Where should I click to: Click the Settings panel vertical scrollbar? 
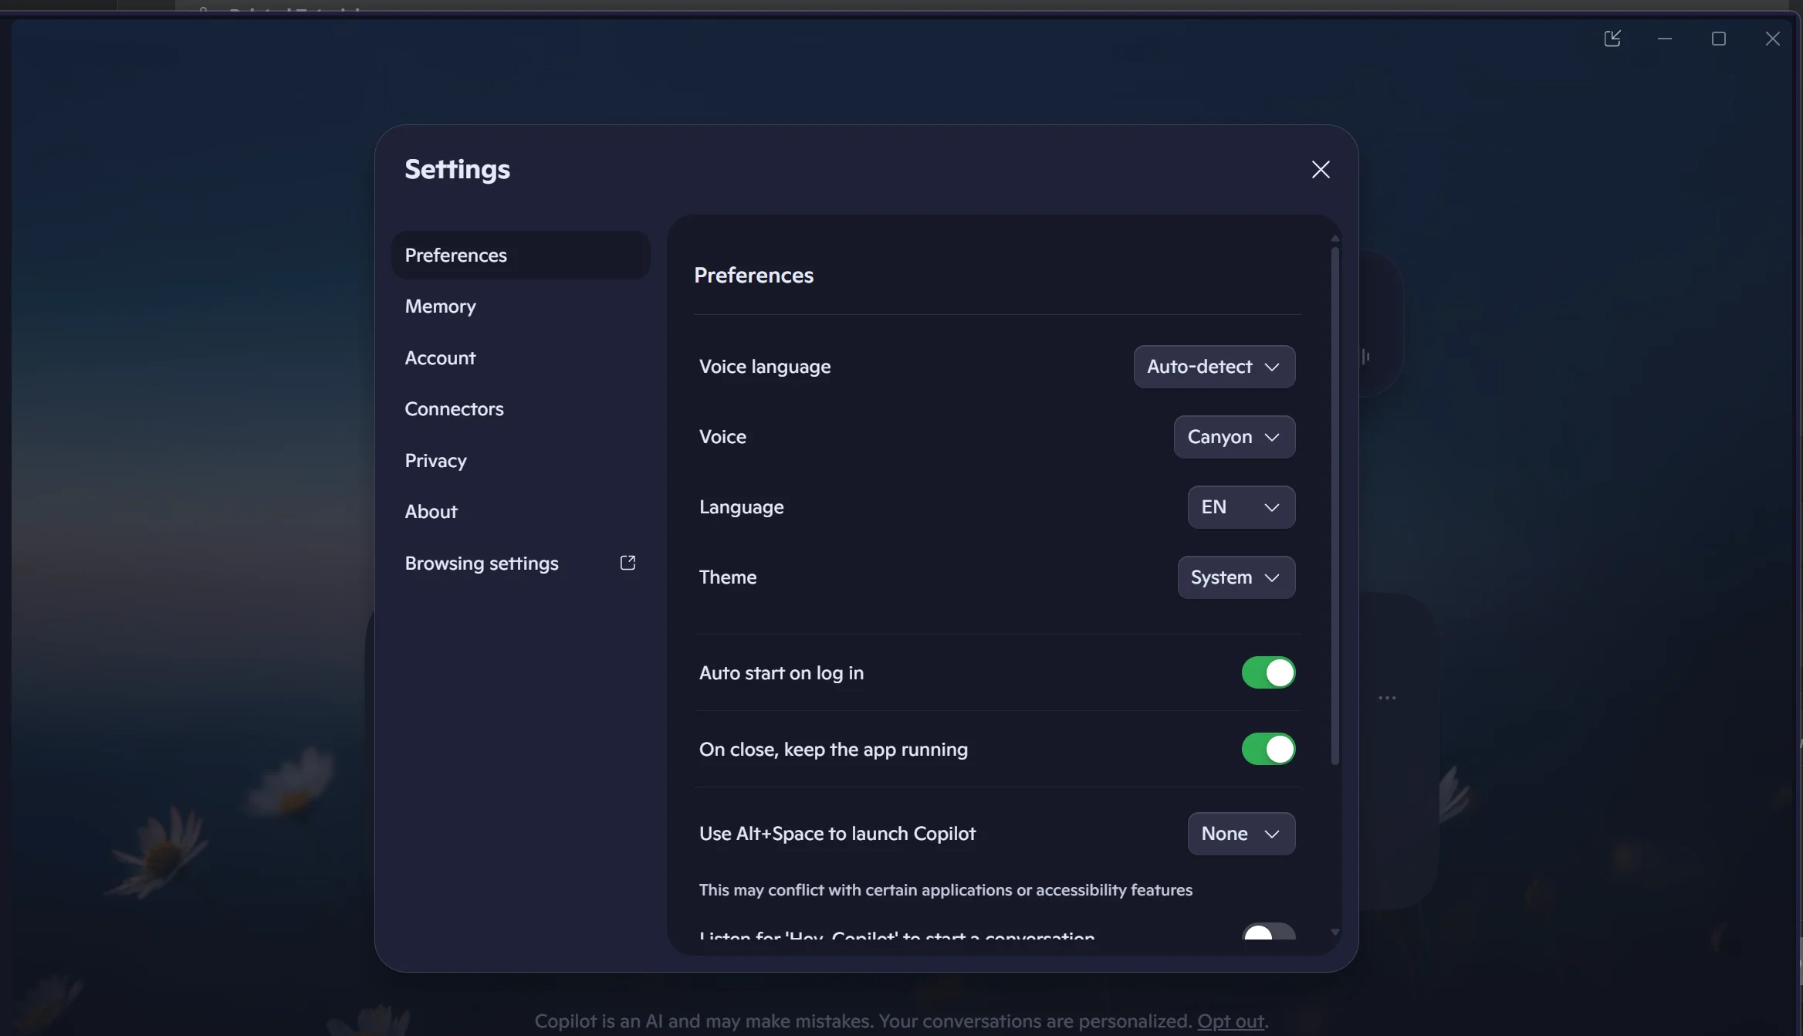click(1335, 506)
